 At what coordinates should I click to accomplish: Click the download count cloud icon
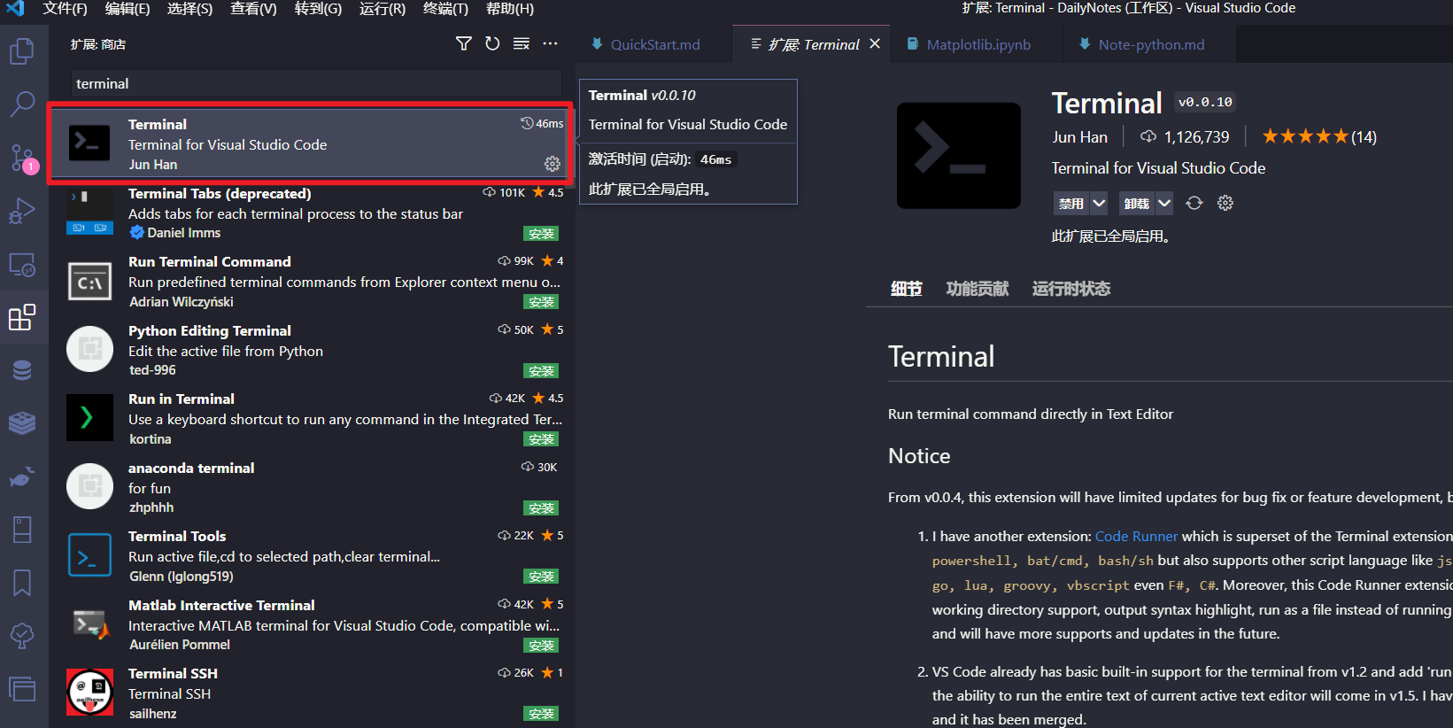1148,136
